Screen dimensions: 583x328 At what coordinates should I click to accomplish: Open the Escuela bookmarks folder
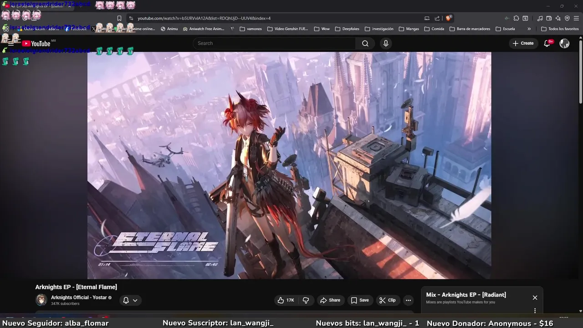point(505,29)
